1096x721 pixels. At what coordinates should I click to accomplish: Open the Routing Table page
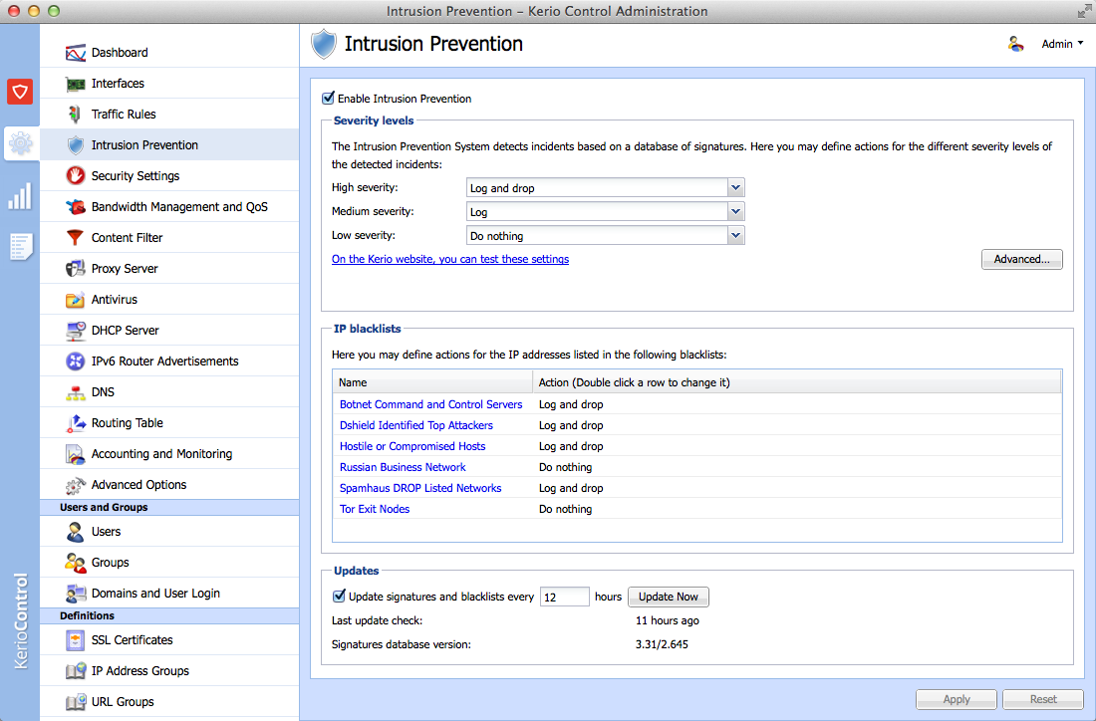[x=169, y=422]
